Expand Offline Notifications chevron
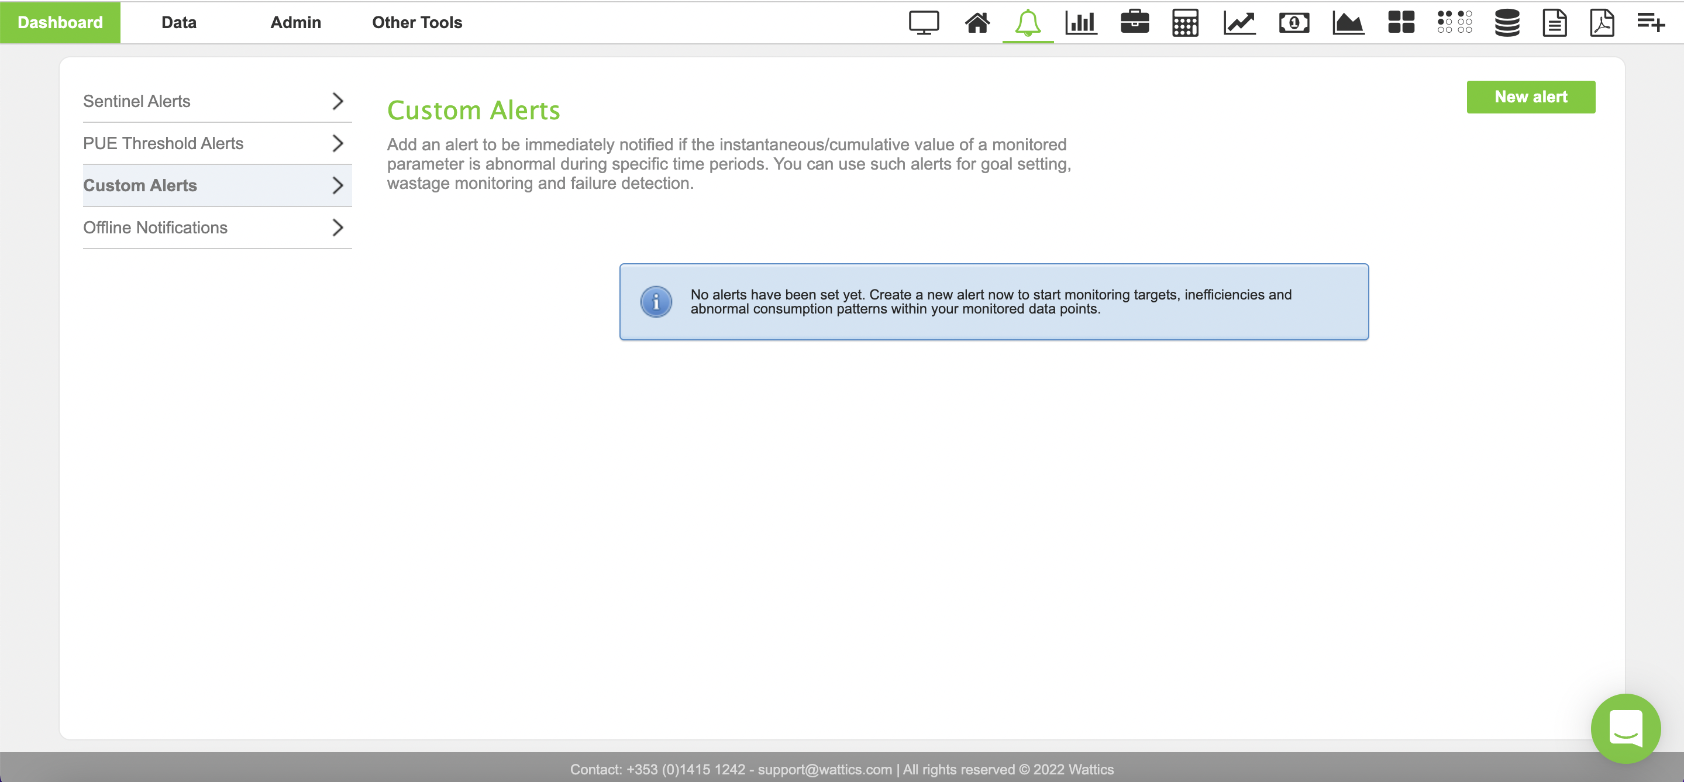Screen dimensions: 1684x782 click(x=338, y=228)
